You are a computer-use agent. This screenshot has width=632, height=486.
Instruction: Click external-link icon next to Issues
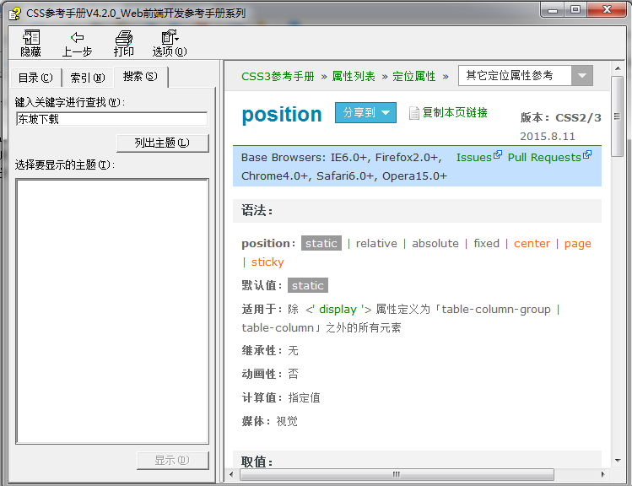(x=498, y=154)
